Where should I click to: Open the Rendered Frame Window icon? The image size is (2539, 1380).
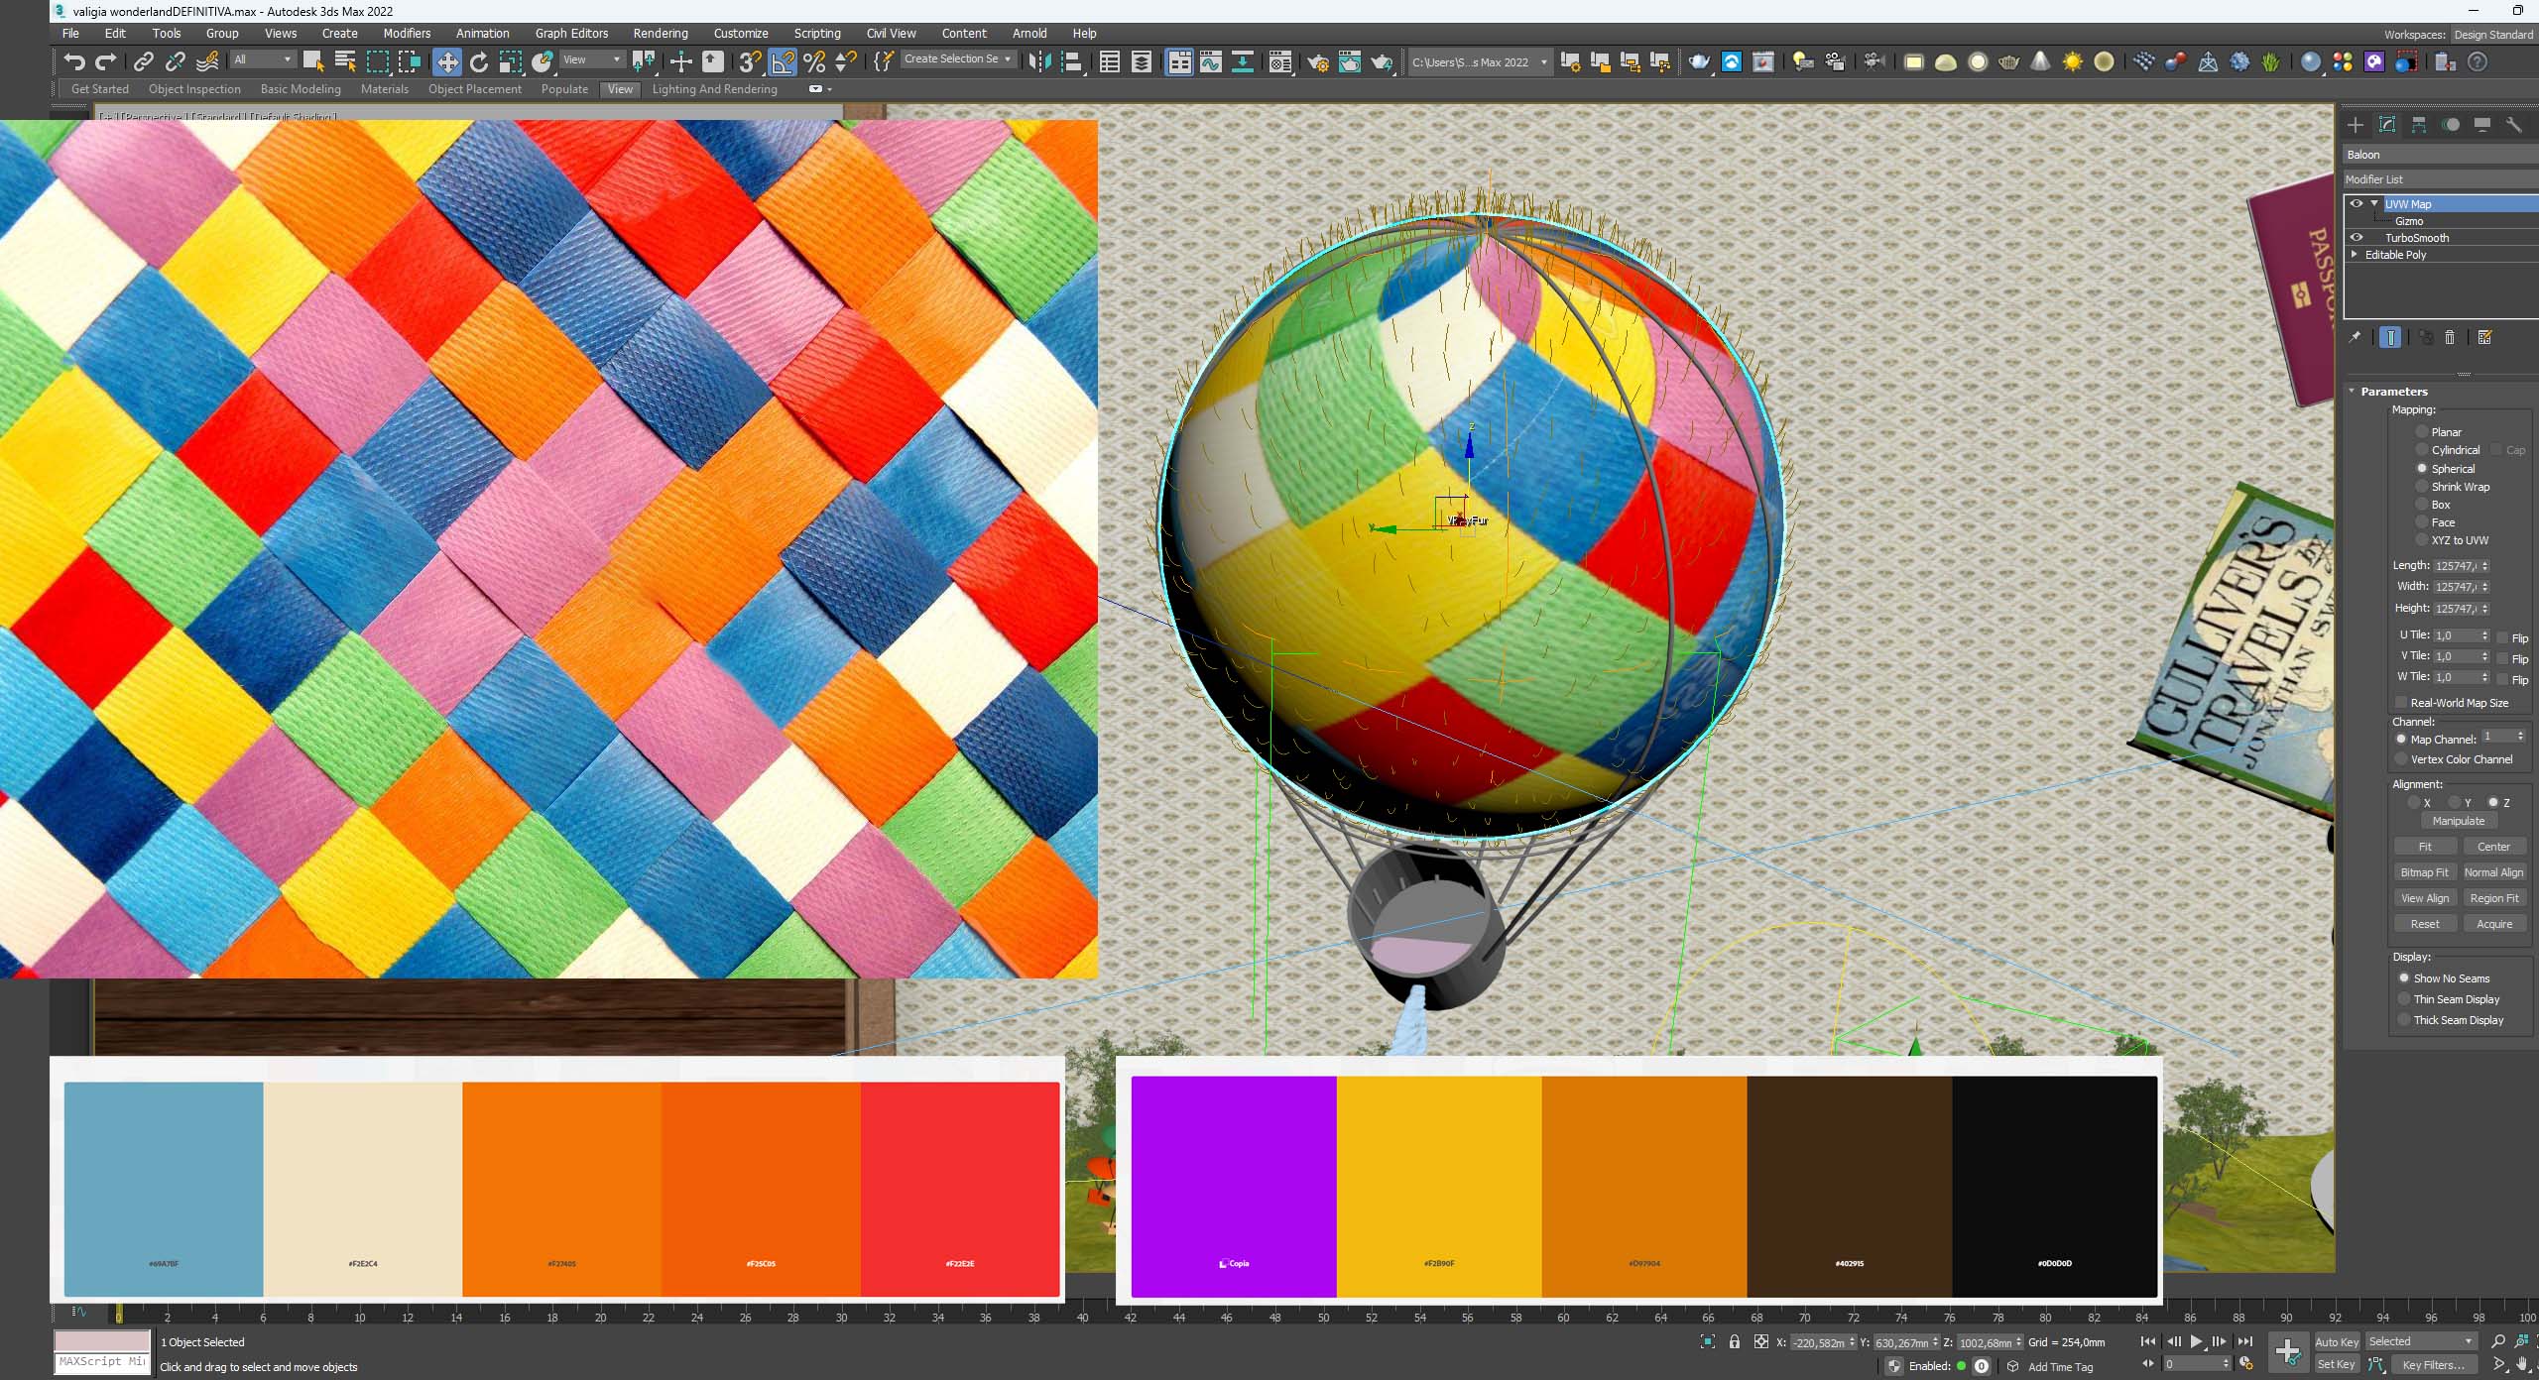coord(1350,61)
